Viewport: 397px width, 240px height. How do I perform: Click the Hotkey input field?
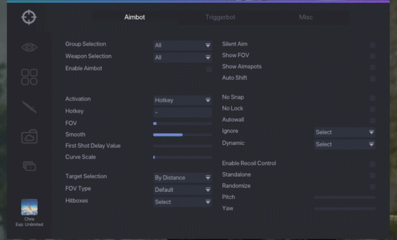click(182, 112)
